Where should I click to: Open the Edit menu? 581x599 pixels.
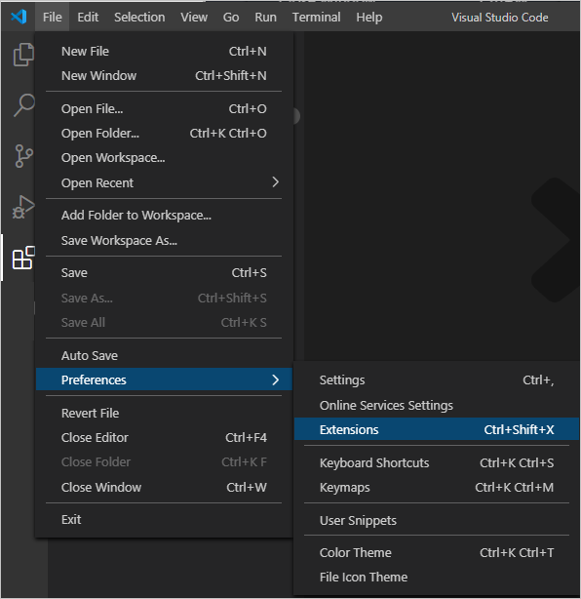click(x=88, y=18)
